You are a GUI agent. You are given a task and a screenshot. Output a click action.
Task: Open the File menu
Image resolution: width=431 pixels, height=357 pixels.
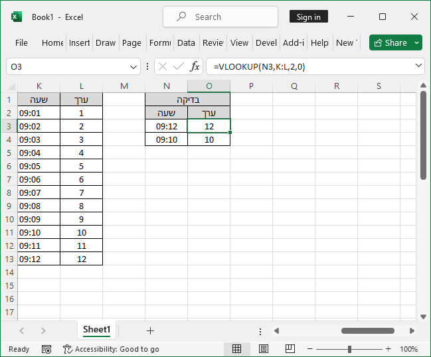tap(21, 42)
